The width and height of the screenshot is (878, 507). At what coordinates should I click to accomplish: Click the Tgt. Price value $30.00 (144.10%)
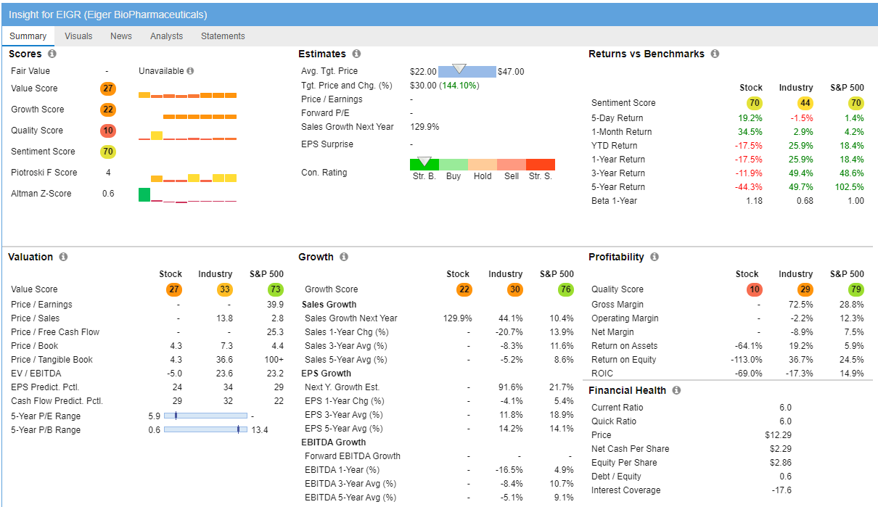[x=445, y=86]
